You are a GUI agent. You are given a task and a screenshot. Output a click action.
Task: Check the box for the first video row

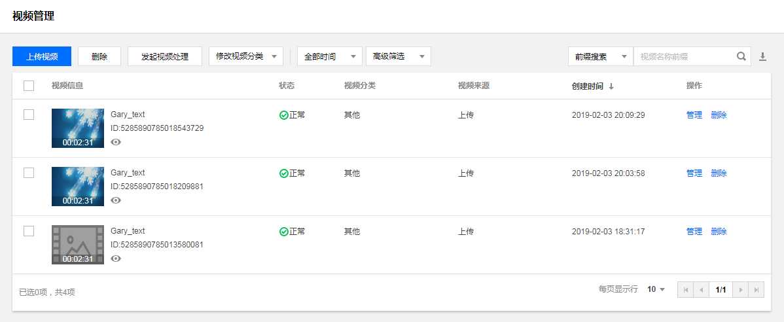pos(29,115)
